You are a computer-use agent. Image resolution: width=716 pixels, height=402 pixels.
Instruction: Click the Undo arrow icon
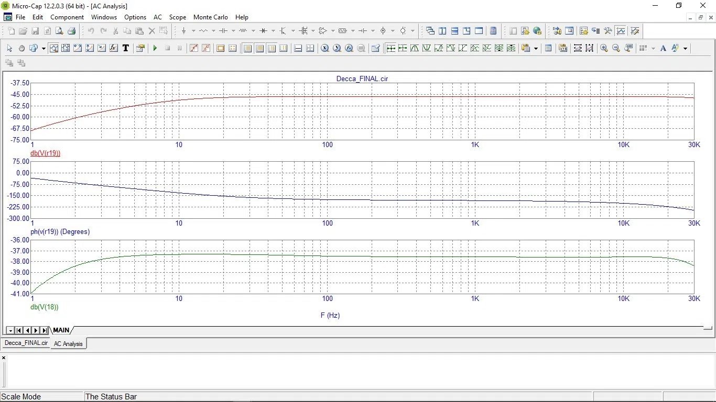[x=91, y=31]
